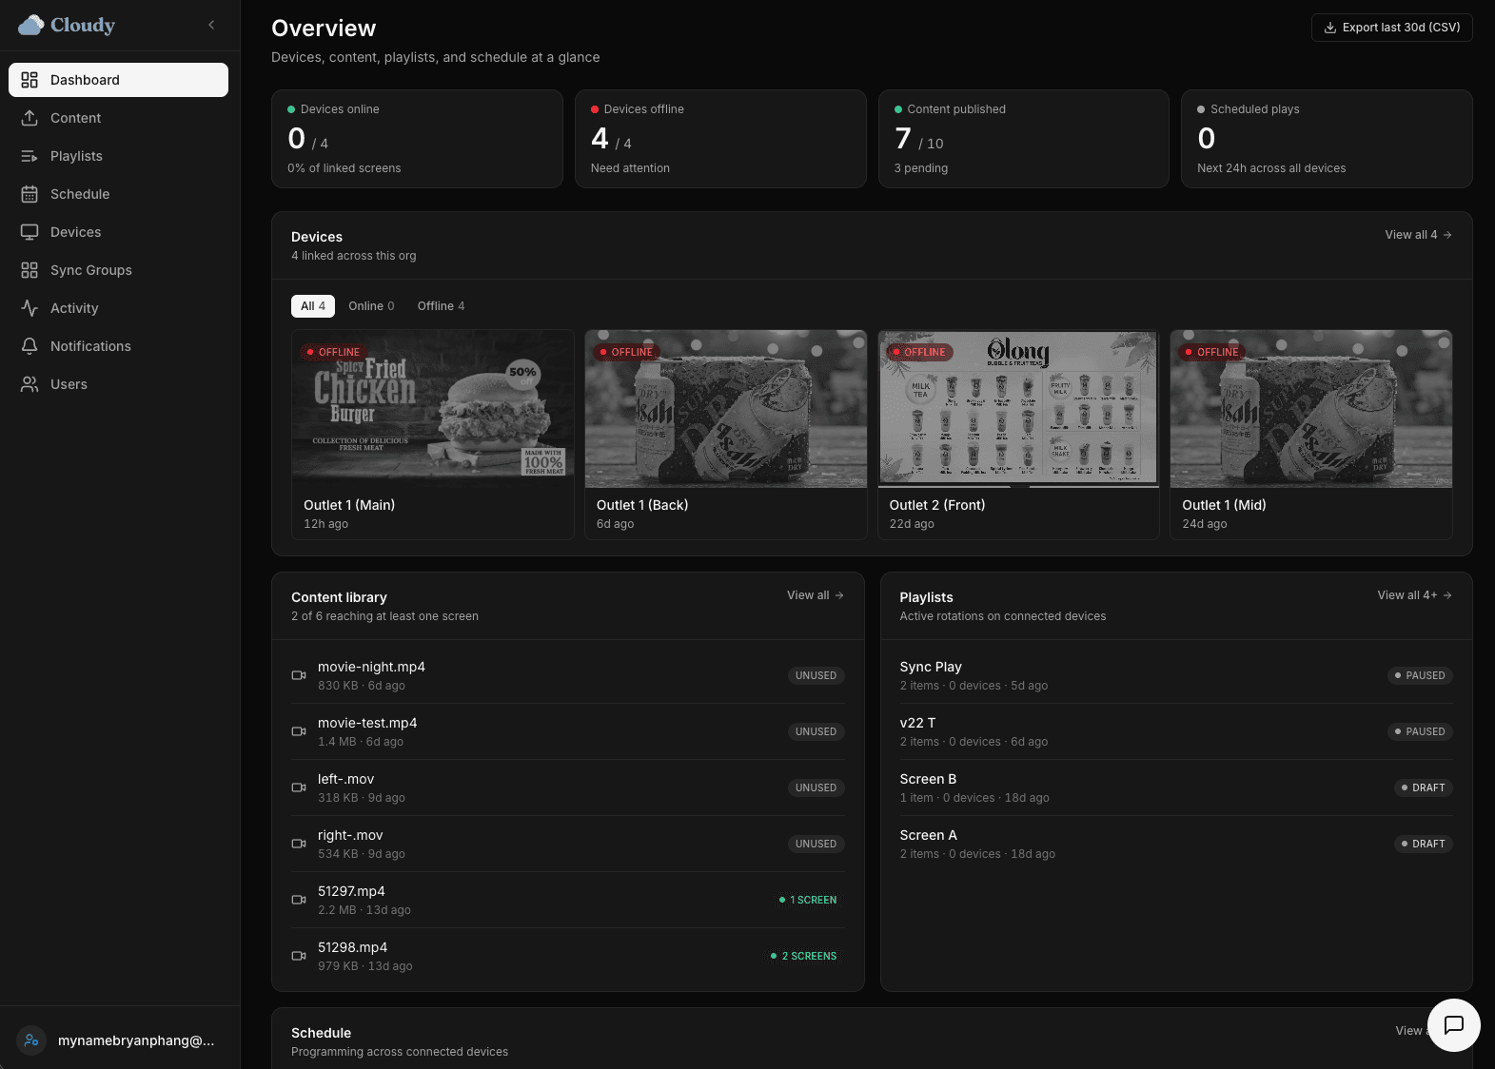Open Outlet 1 (Main) device thumbnail
1495x1069 pixels.
point(433,409)
